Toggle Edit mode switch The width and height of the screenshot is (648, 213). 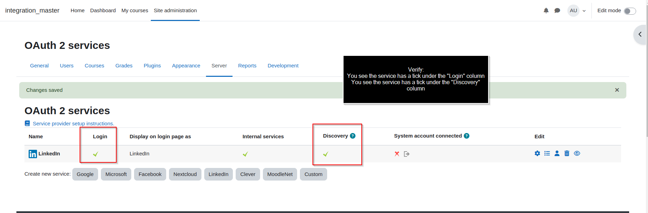click(x=630, y=11)
